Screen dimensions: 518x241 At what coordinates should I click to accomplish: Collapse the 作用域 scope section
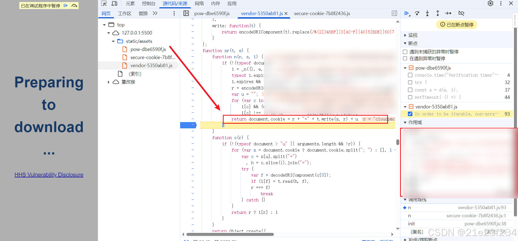coord(405,123)
